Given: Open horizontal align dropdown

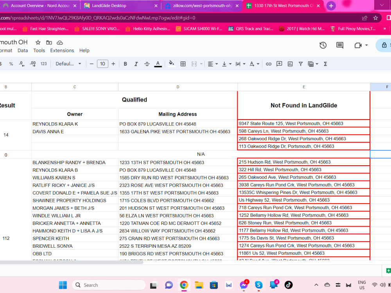Looking at the screenshot, I should click(x=213, y=64).
